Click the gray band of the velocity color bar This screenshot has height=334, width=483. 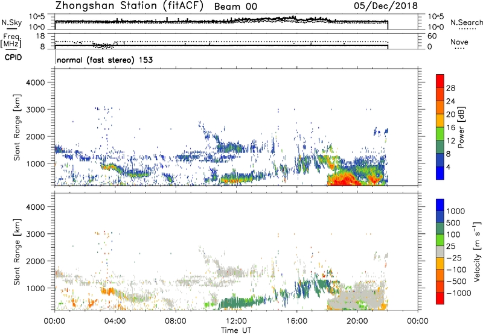[x=440, y=252]
